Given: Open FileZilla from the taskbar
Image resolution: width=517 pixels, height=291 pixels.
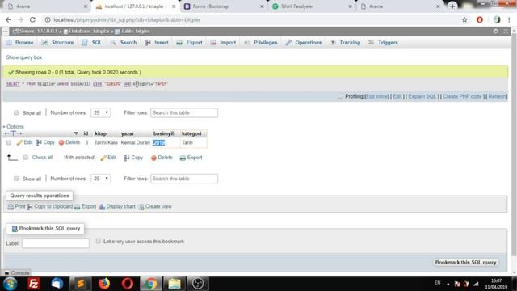Looking at the screenshot, I should point(33,284).
